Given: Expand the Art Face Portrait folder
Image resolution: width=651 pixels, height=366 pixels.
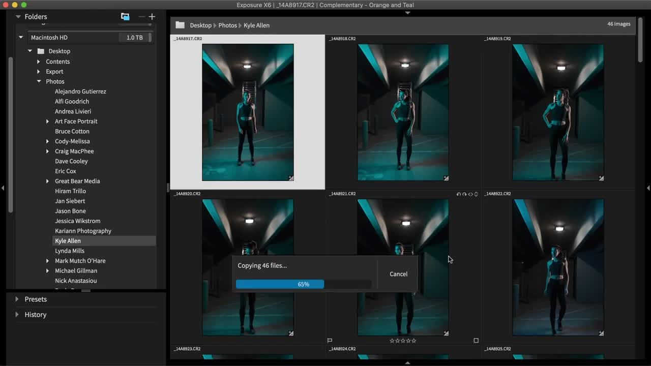Looking at the screenshot, I should click(48, 121).
